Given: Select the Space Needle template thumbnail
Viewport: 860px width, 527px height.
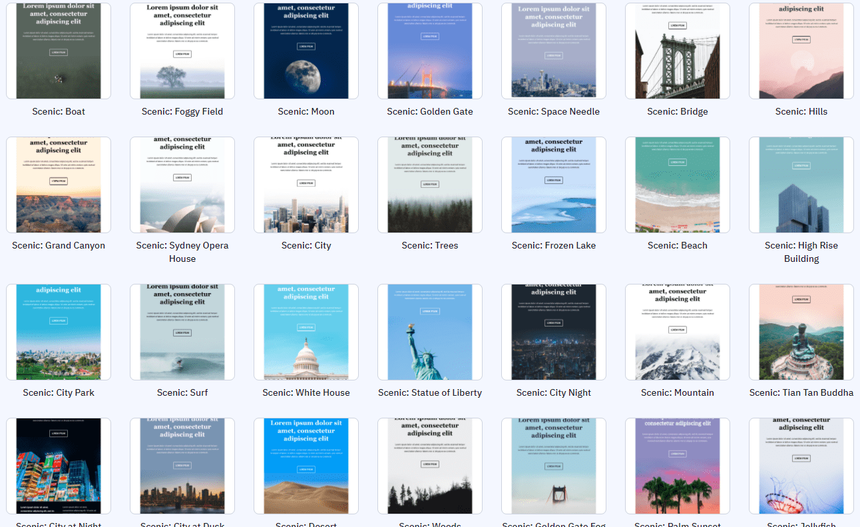Looking at the screenshot, I should 554,51.
